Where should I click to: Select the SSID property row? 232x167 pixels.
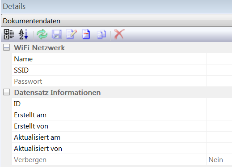coord(122,70)
